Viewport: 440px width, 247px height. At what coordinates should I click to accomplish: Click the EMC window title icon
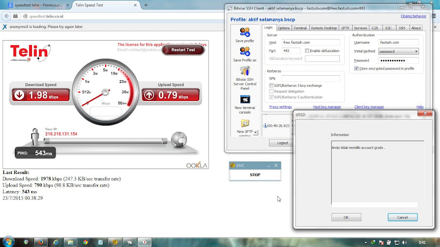coord(232,166)
